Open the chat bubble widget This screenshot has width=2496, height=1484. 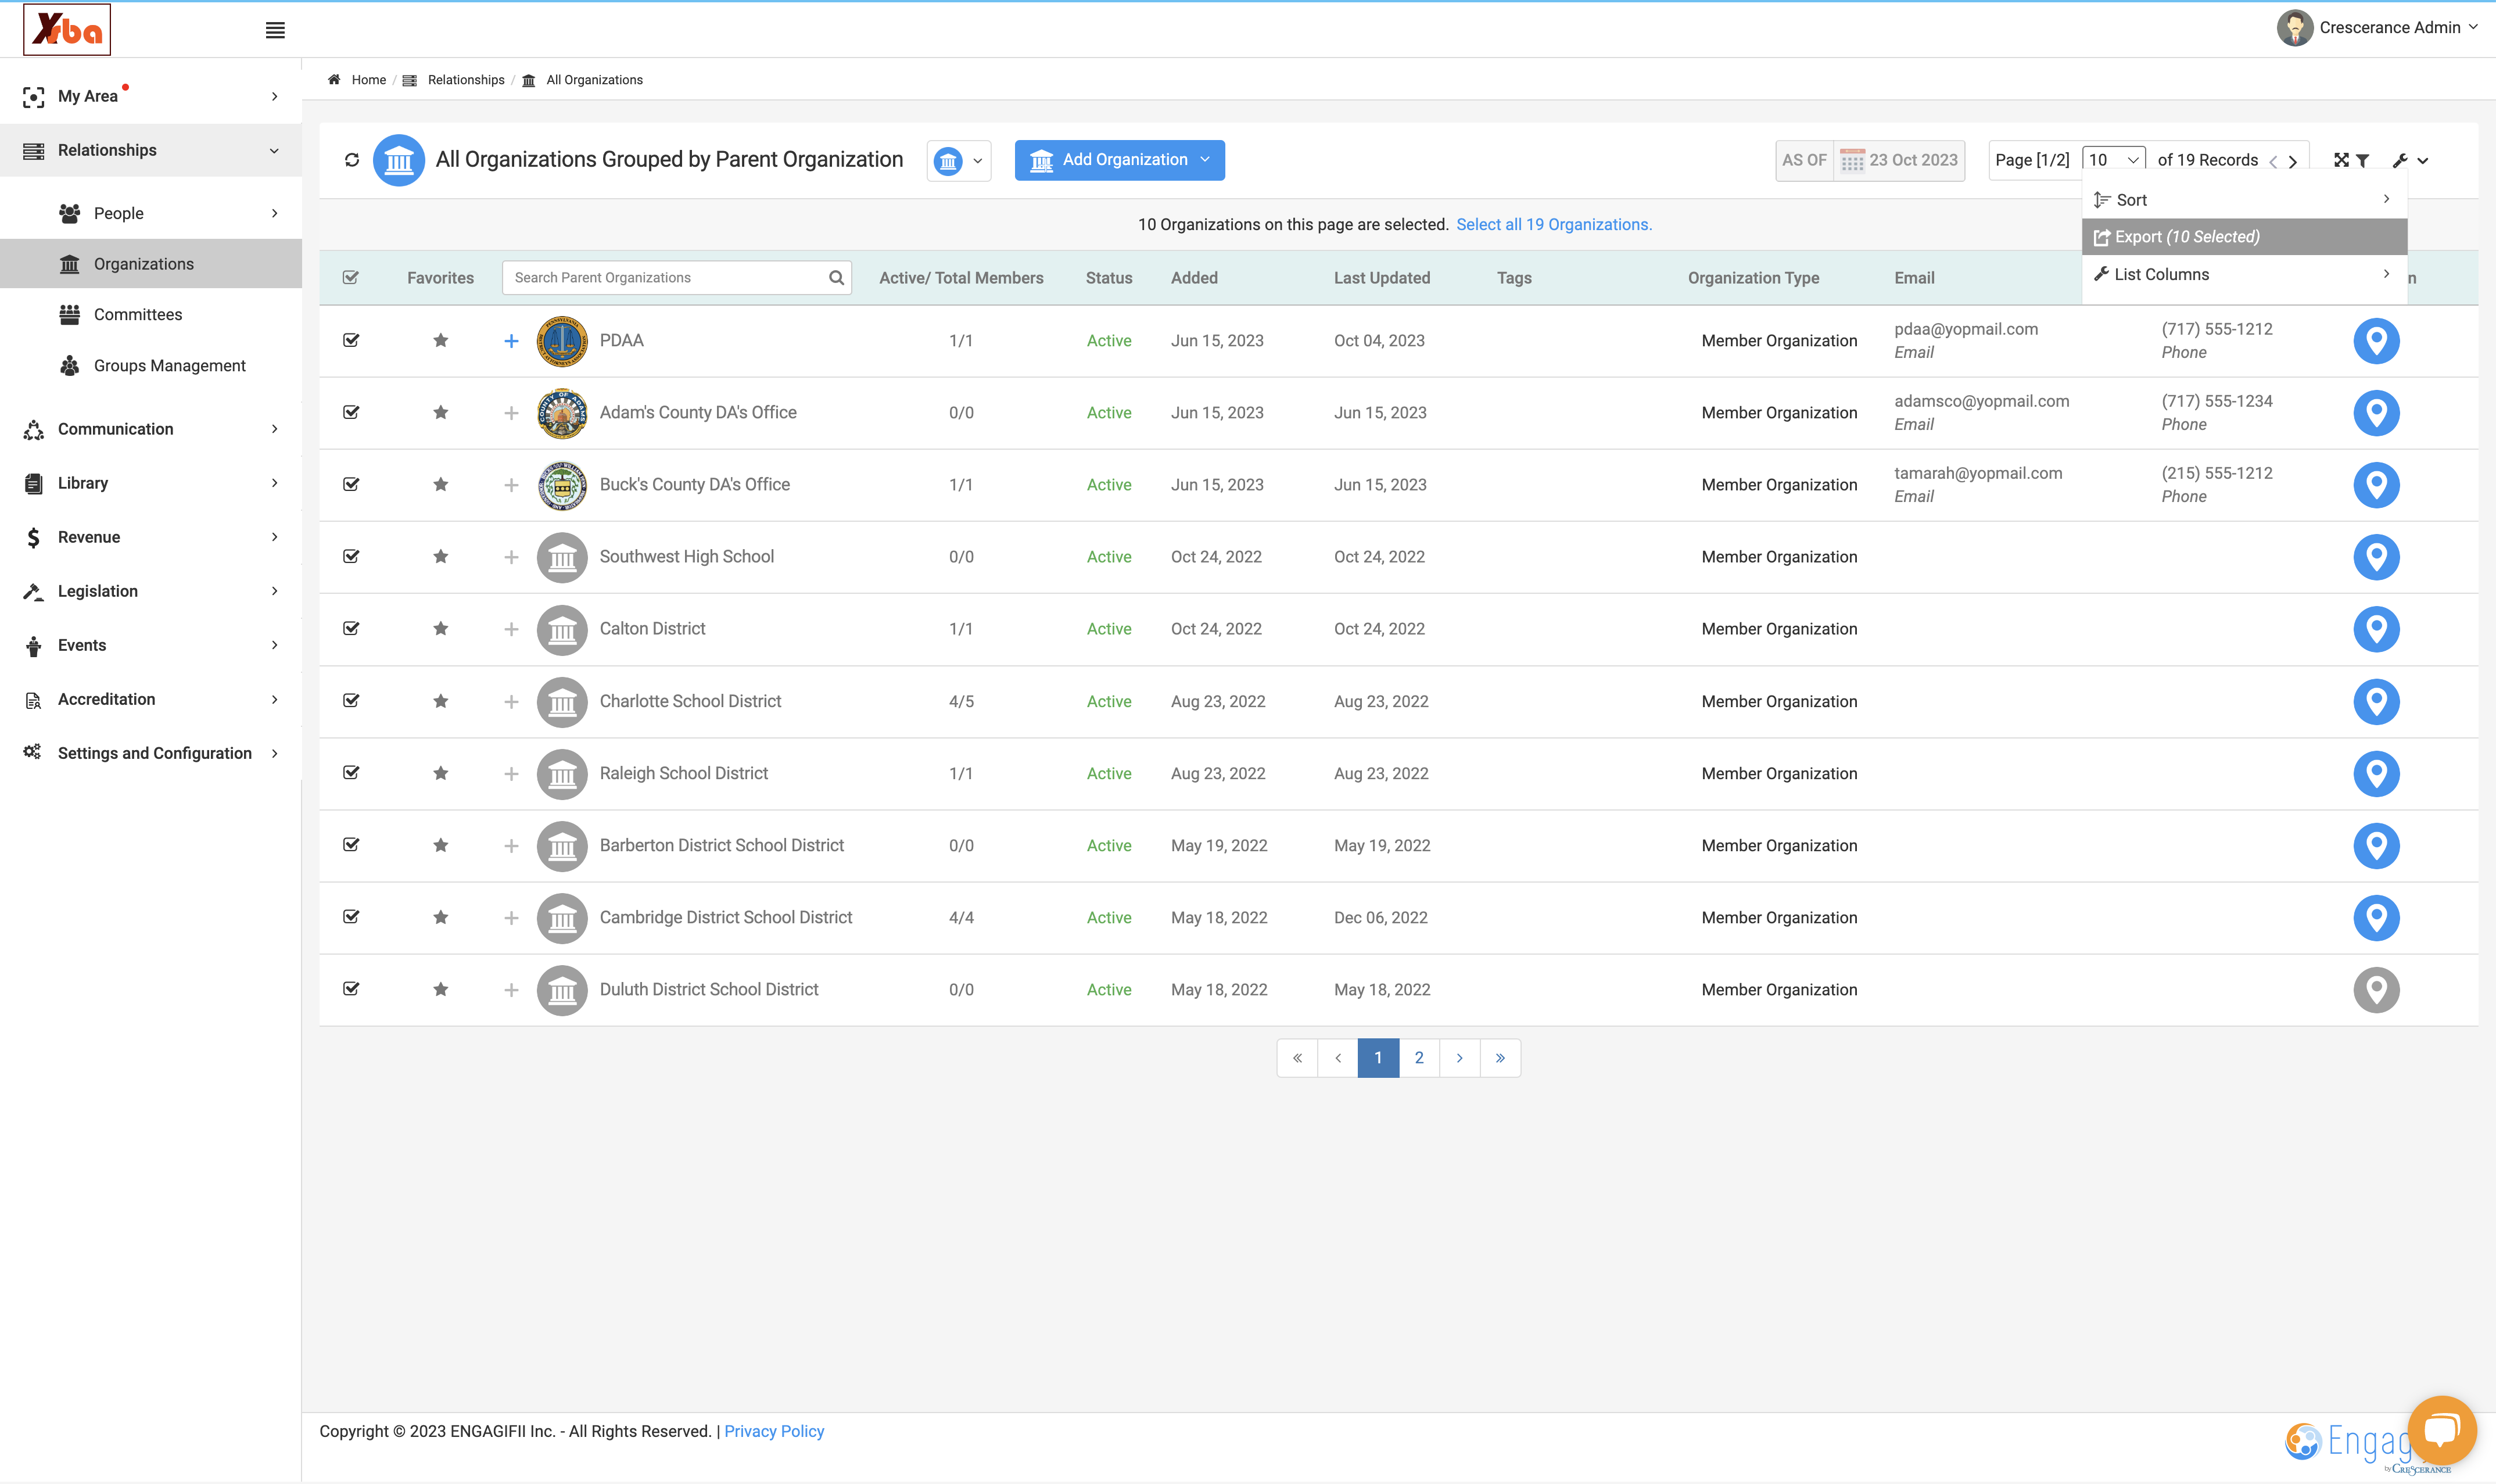pyautogui.click(x=2442, y=1429)
